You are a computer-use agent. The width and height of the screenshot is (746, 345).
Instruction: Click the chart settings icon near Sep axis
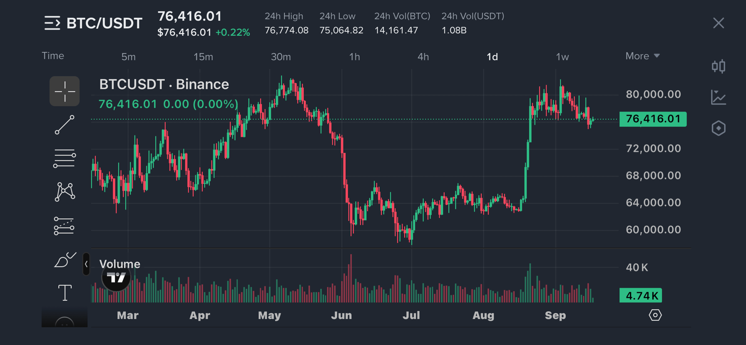coord(655,315)
